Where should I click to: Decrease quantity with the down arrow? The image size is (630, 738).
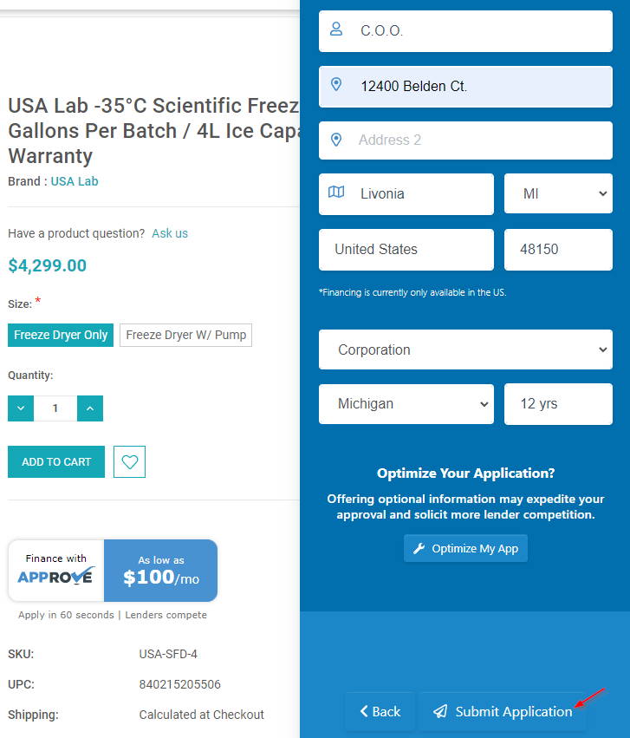[21, 408]
